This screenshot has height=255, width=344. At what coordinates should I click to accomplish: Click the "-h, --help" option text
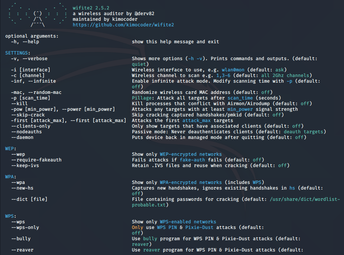coord(25,42)
